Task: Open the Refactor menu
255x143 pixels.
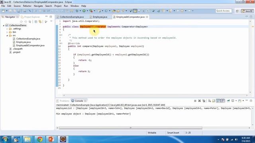Action: click(x=27, y=6)
